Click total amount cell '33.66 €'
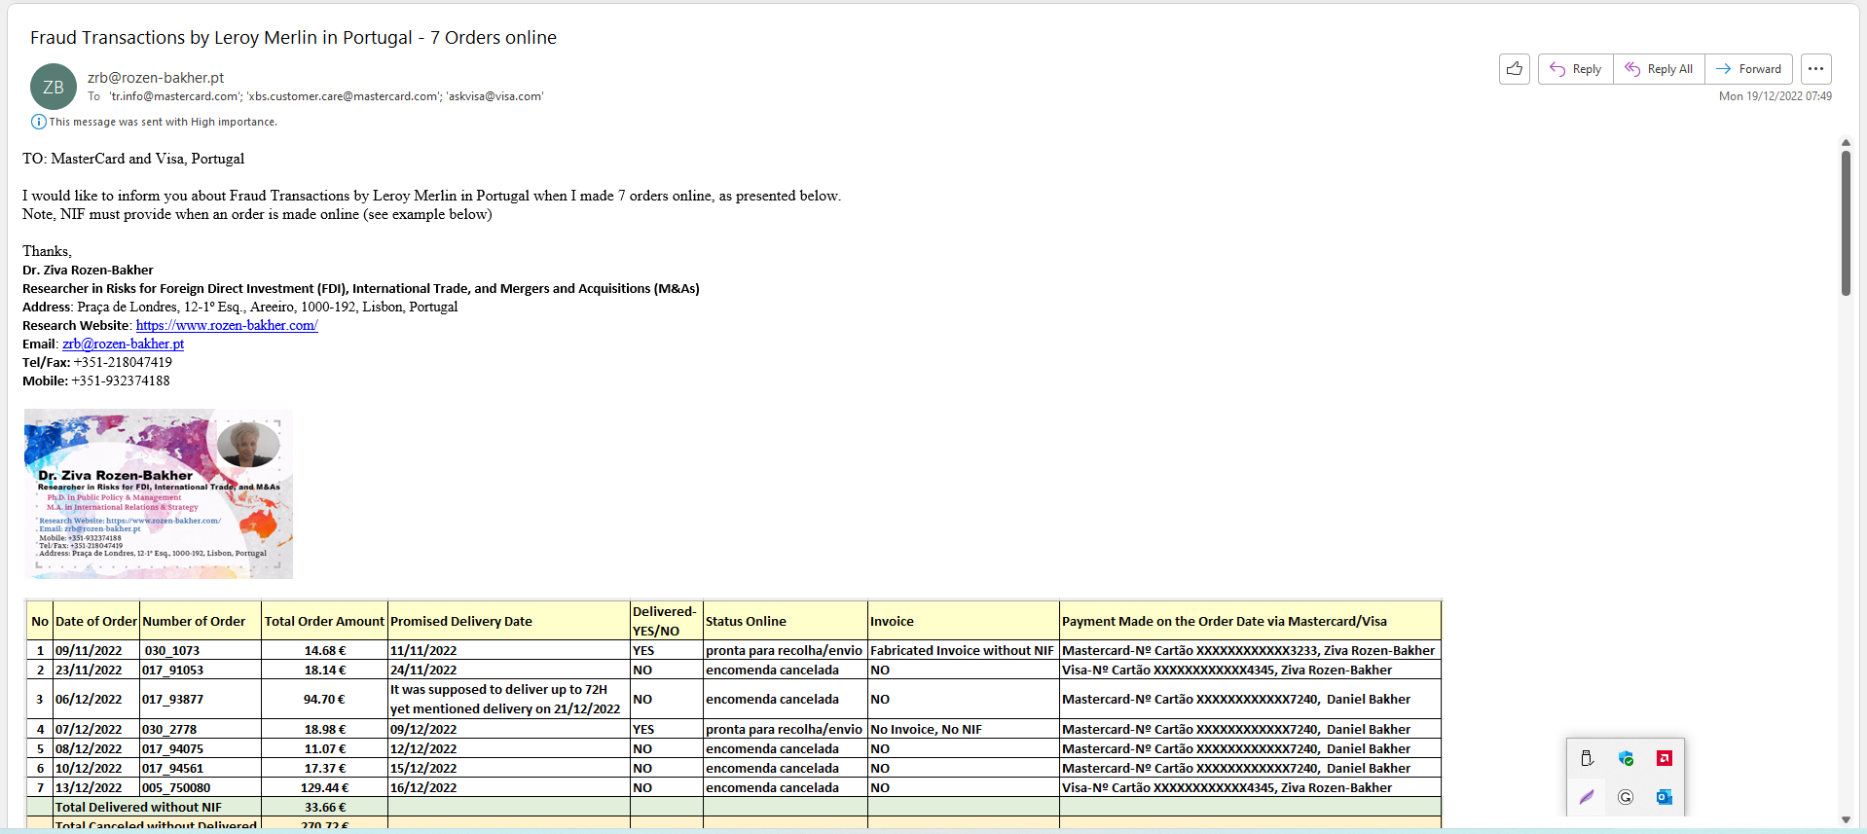The width and height of the screenshot is (1867, 834). coord(325,807)
